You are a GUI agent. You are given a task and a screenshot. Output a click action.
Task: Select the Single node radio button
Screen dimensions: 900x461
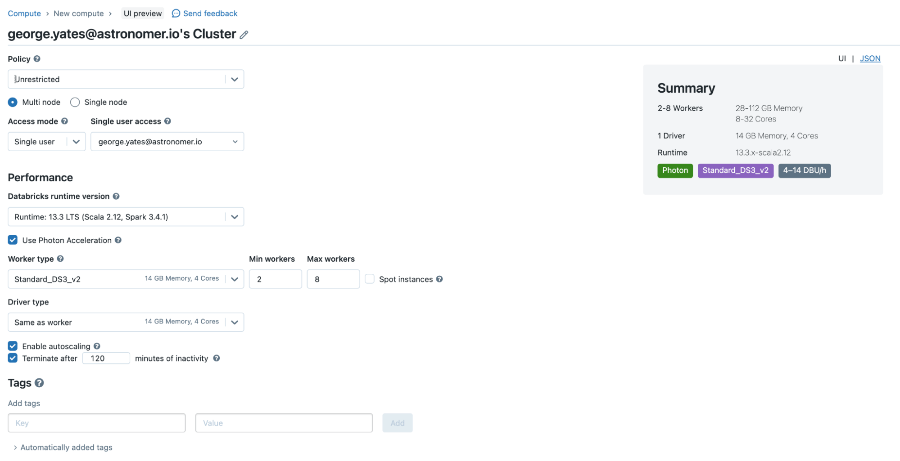[x=75, y=102]
